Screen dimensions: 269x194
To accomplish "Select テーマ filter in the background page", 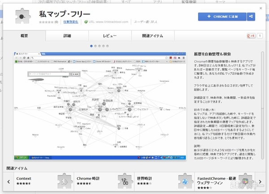I will point(220,2).
